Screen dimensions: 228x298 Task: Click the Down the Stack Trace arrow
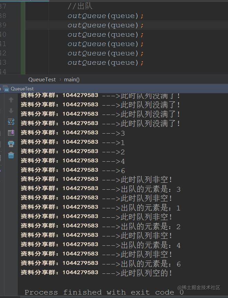coord(11,111)
